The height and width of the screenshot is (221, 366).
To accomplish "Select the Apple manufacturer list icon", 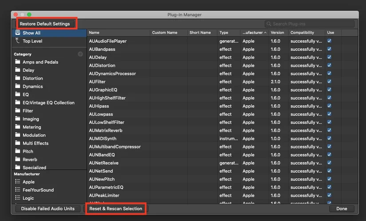I will [x=18, y=182].
